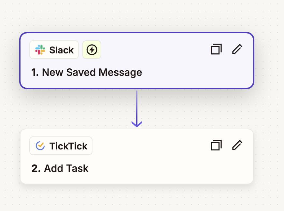Click the TickTick checkmark logo icon
The width and height of the screenshot is (284, 211).
40,146
